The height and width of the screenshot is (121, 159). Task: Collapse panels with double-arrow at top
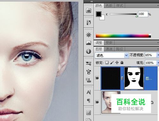pyautogui.click(x=92, y=2)
